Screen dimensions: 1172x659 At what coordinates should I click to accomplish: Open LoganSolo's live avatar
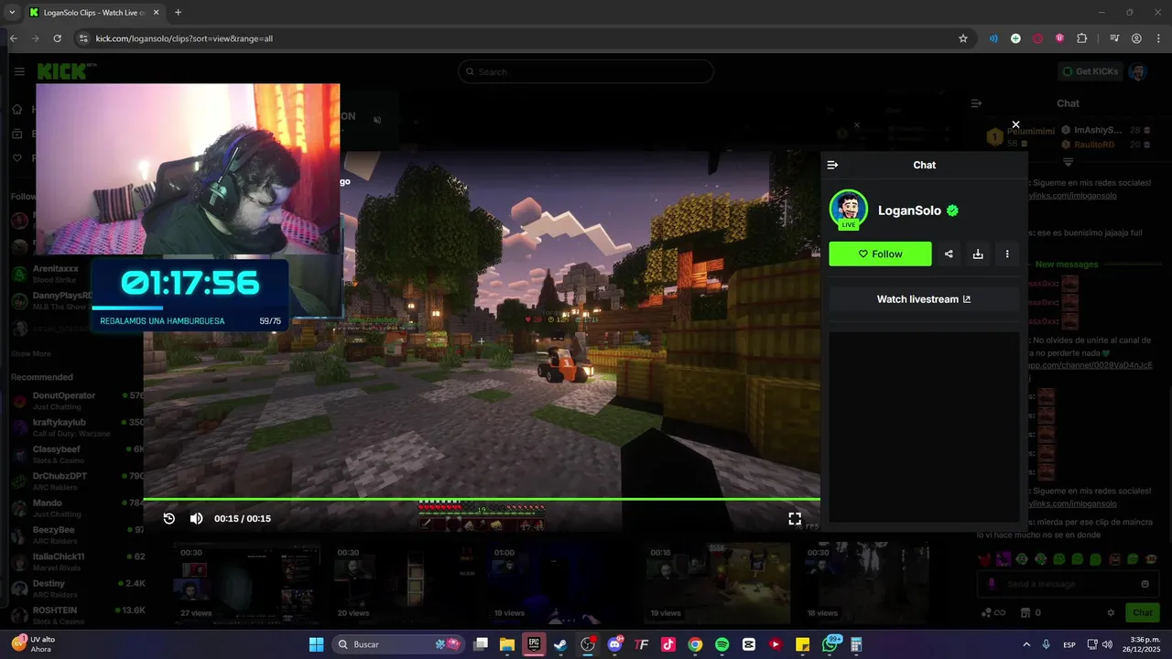(849, 210)
